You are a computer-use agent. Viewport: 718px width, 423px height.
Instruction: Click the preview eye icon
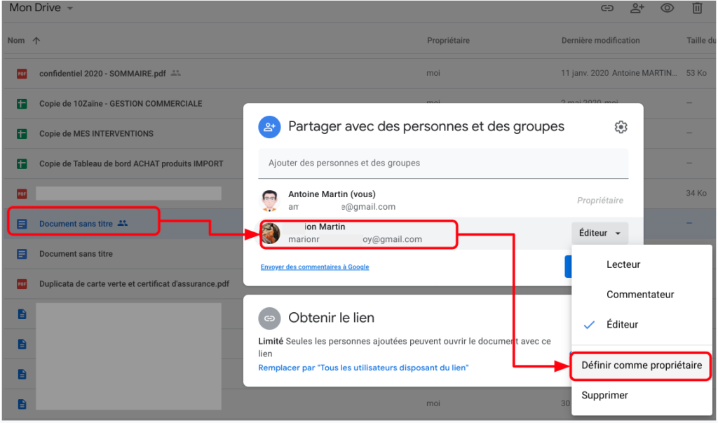coord(668,8)
